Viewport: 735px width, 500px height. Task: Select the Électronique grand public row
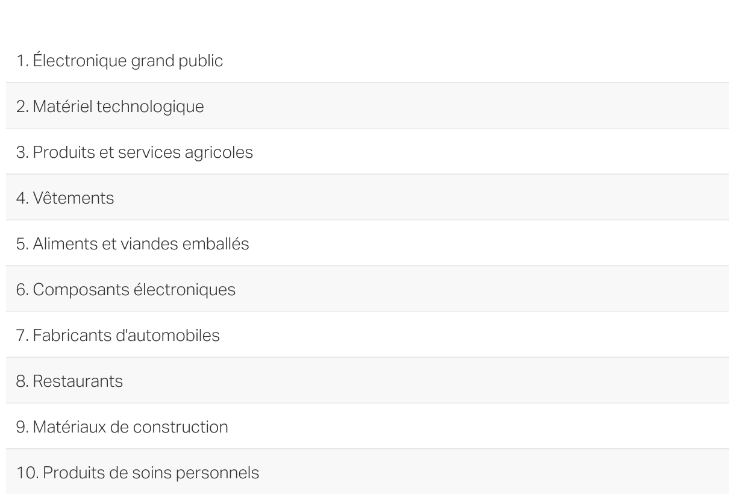tap(367, 61)
